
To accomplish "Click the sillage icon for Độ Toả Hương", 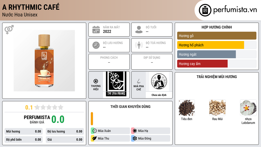I will [139, 45].
